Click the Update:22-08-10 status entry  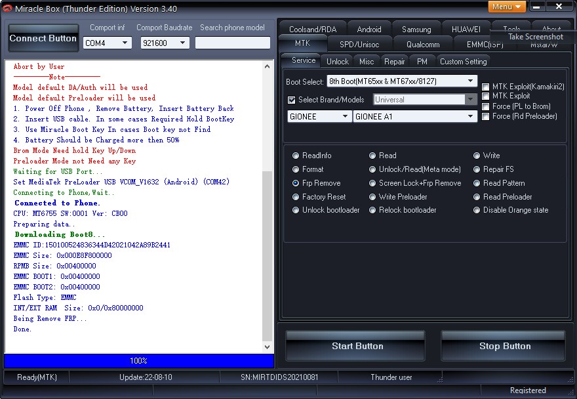[146, 377]
